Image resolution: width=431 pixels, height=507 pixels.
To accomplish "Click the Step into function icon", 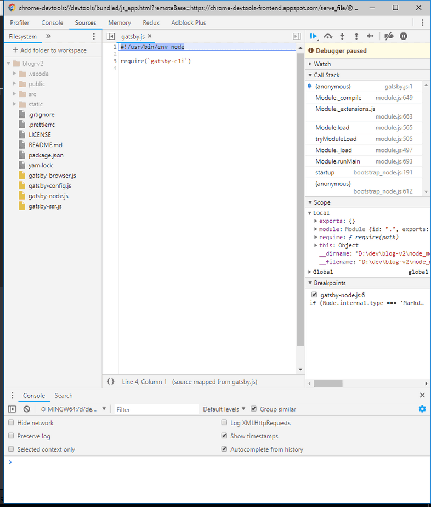I will 342,36.
